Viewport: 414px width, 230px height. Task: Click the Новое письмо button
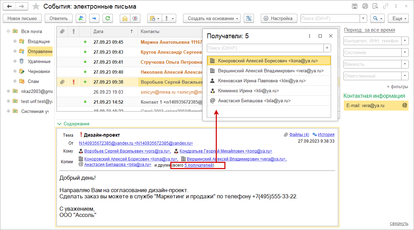(22, 18)
